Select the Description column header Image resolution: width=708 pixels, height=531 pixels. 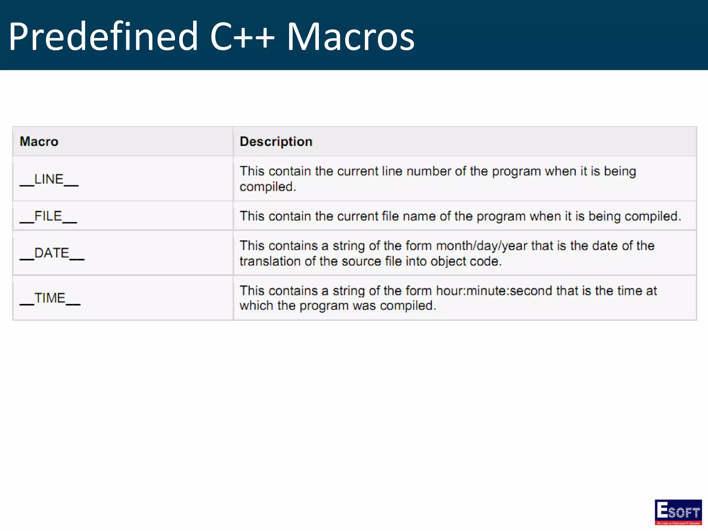pyautogui.click(x=276, y=141)
